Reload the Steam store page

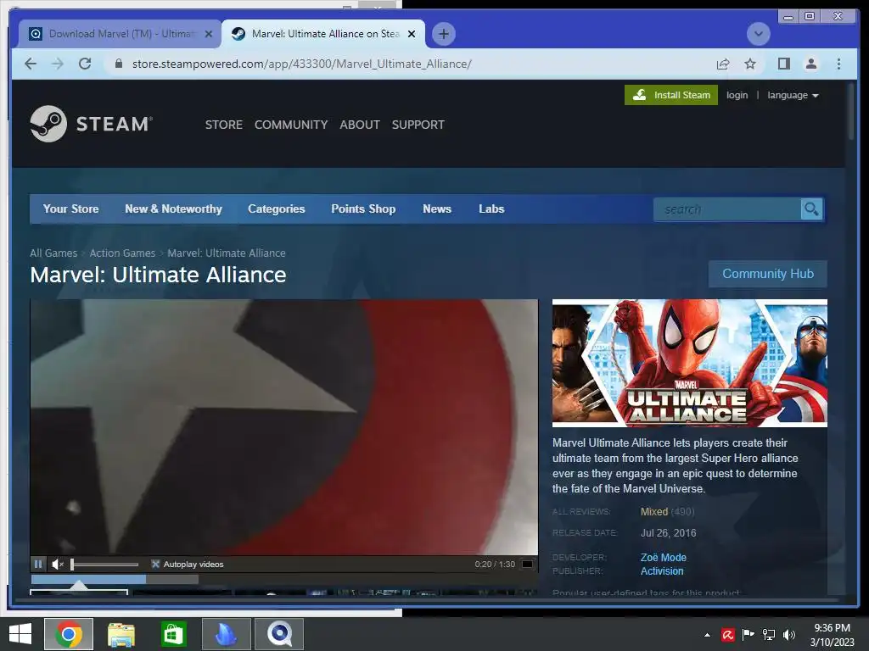point(85,64)
